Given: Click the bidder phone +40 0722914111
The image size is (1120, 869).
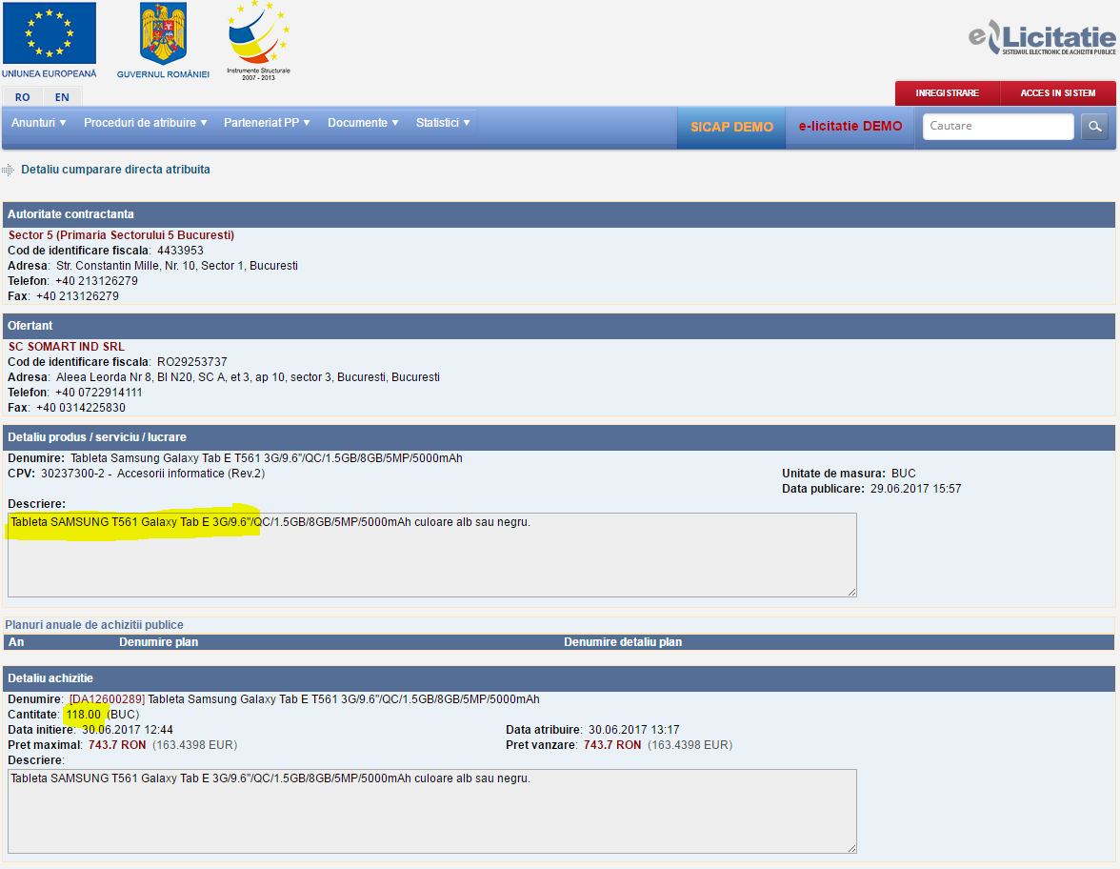Looking at the screenshot, I should coord(99,393).
